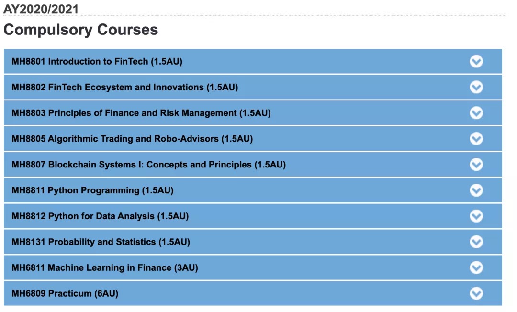517x312 pixels.
Task: Click the arrow icon on MH8131 Probability and Statistics
Action: tap(476, 242)
